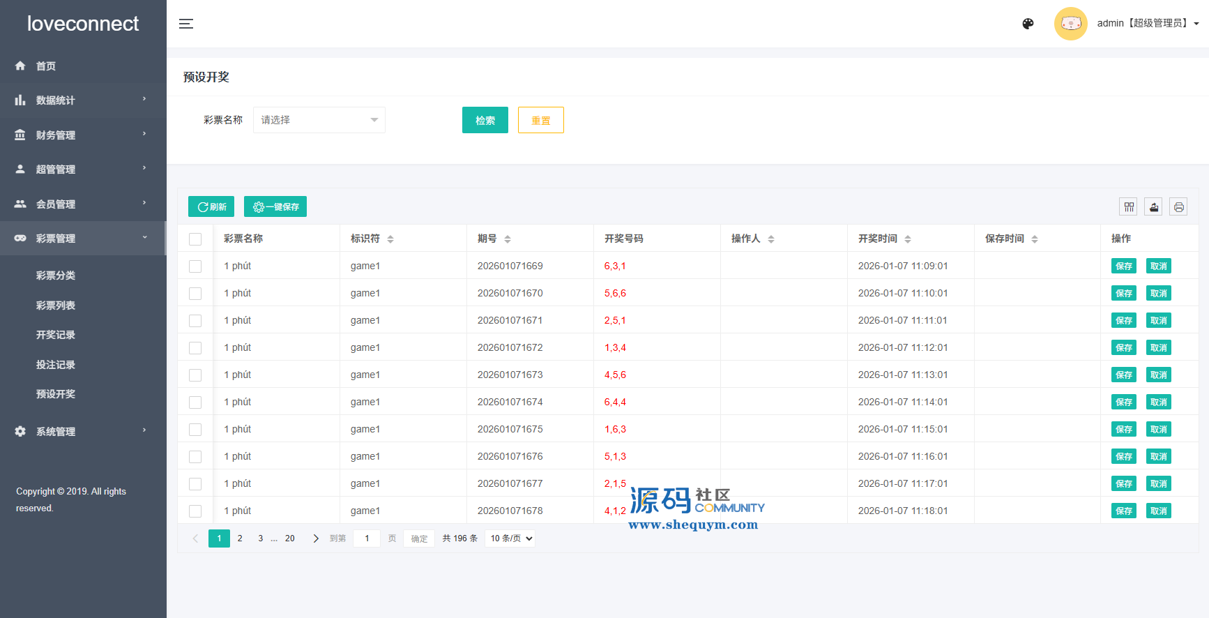Click the export table icon
The height and width of the screenshot is (618, 1209).
pyautogui.click(x=1153, y=207)
